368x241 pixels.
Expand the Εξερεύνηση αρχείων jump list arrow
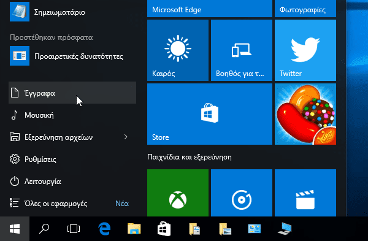click(x=126, y=137)
